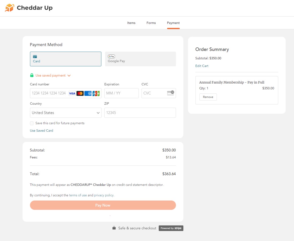Open the Edit Cart link
The width and height of the screenshot is (294, 241).
tap(202, 66)
